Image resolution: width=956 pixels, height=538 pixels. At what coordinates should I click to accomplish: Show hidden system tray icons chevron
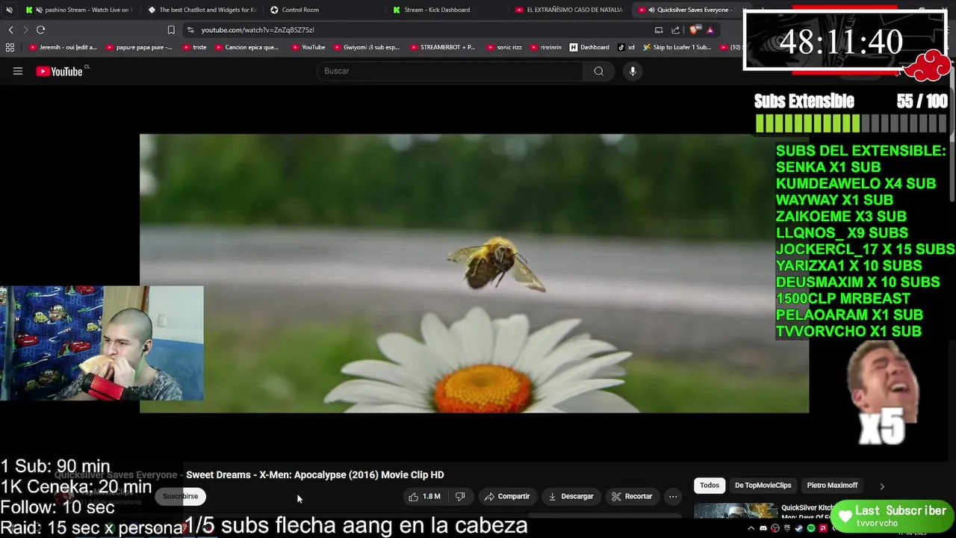point(751,528)
